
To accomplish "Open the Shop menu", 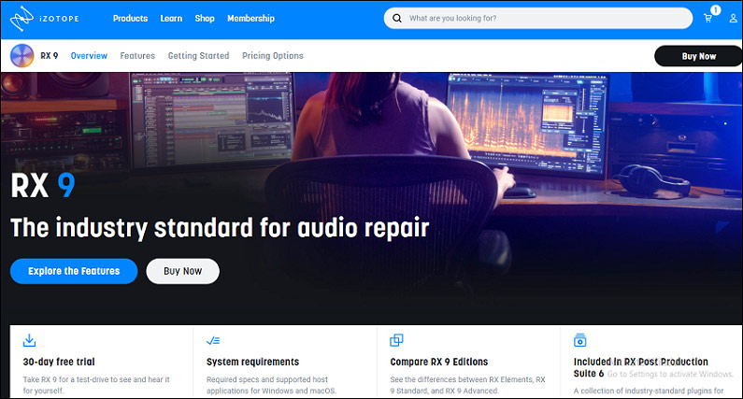I will pos(205,19).
